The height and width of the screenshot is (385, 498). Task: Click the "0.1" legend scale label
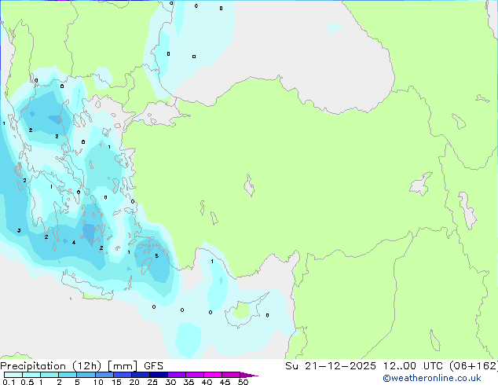click(x=9, y=382)
